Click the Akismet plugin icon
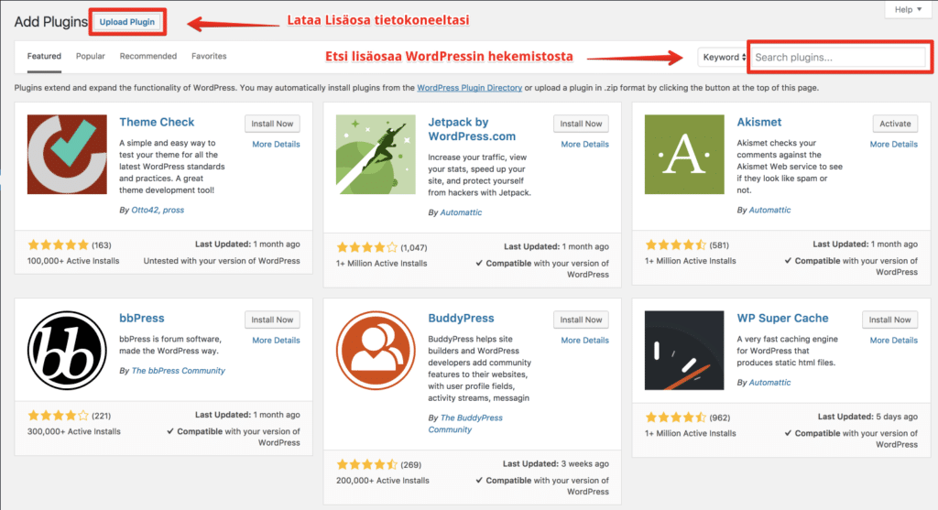This screenshot has height=510, width=938. pyautogui.click(x=684, y=154)
